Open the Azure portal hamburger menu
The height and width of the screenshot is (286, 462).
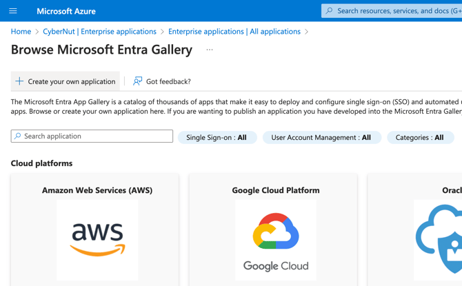pyautogui.click(x=13, y=11)
